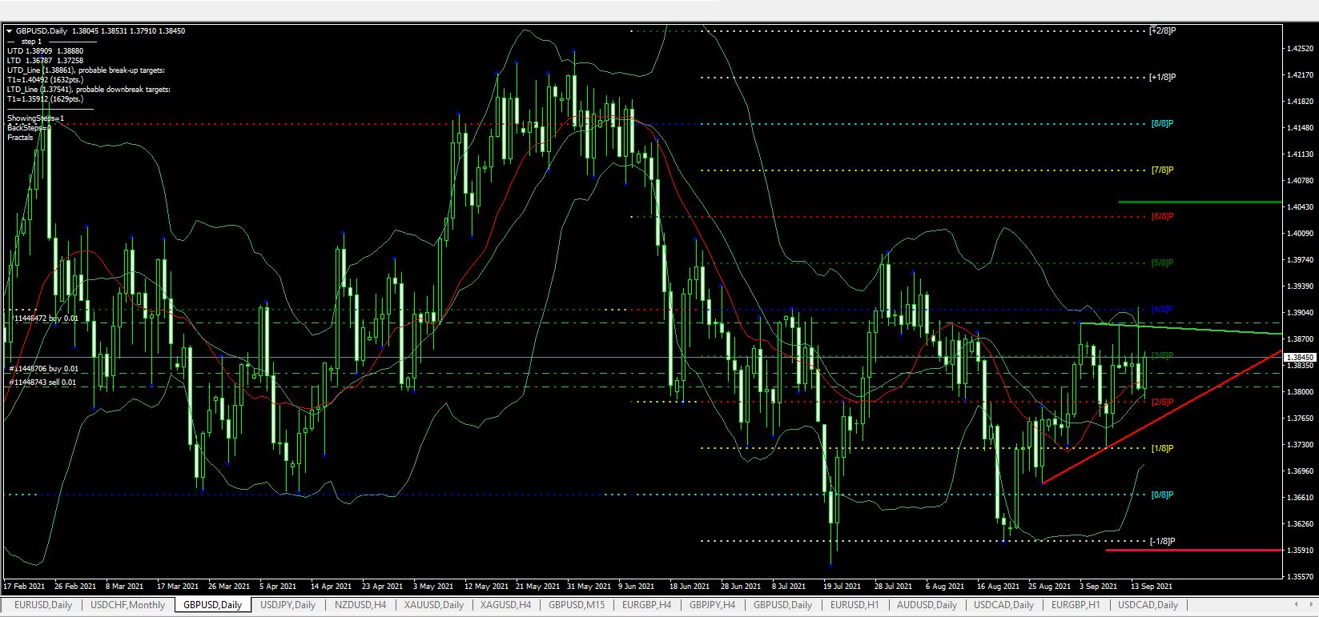Click the 'UTD 1.38909 1.38880' info line

click(x=45, y=51)
